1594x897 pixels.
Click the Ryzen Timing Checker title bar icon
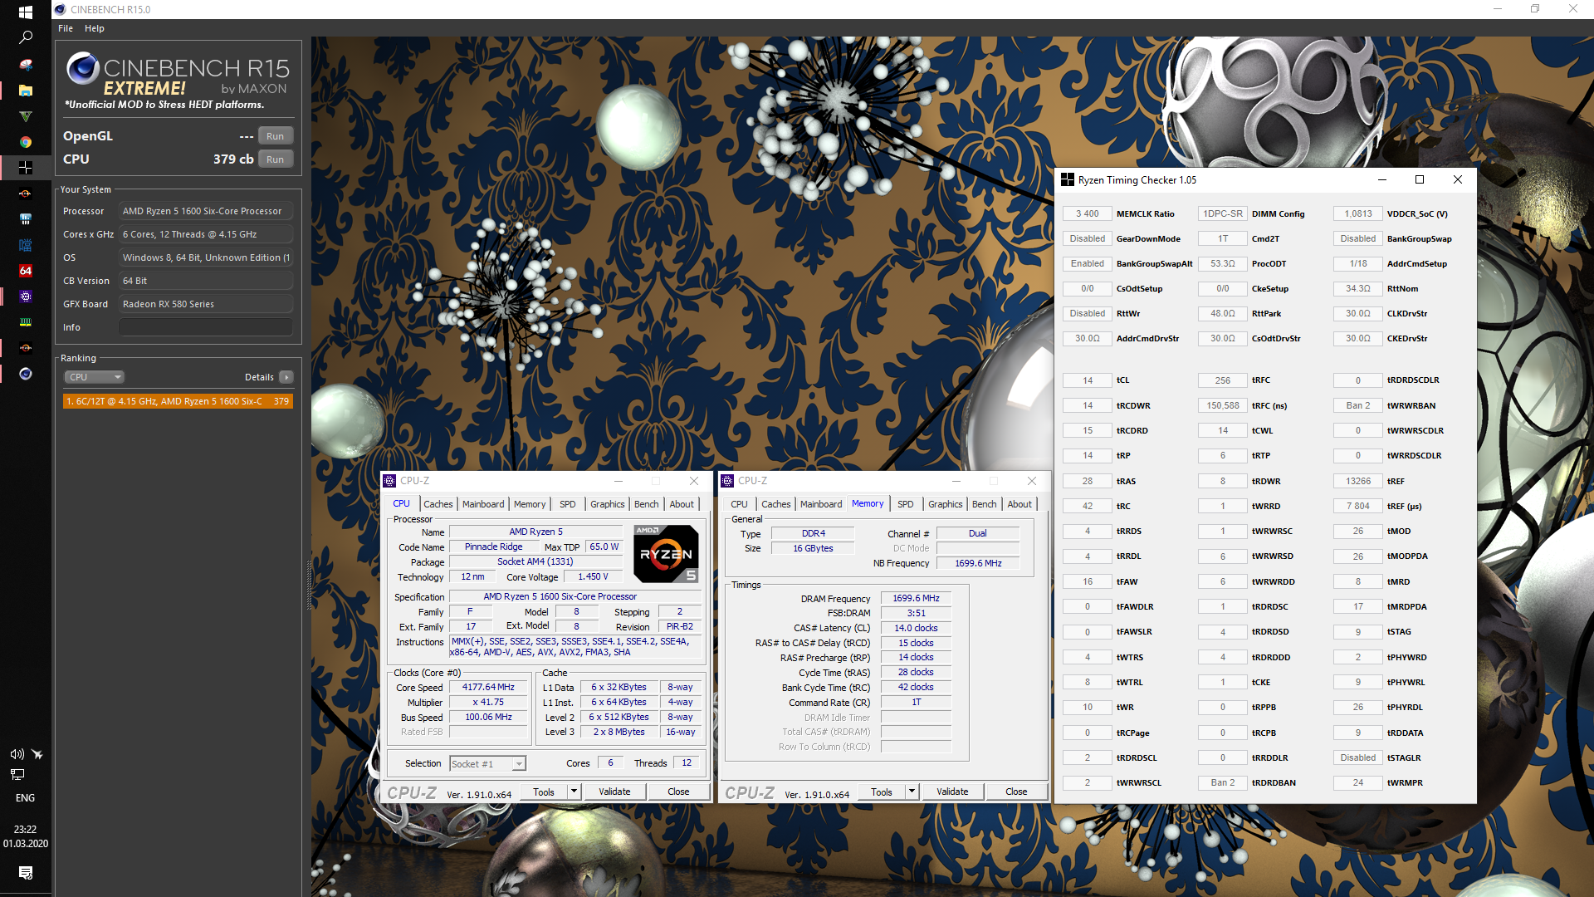[x=1068, y=179]
